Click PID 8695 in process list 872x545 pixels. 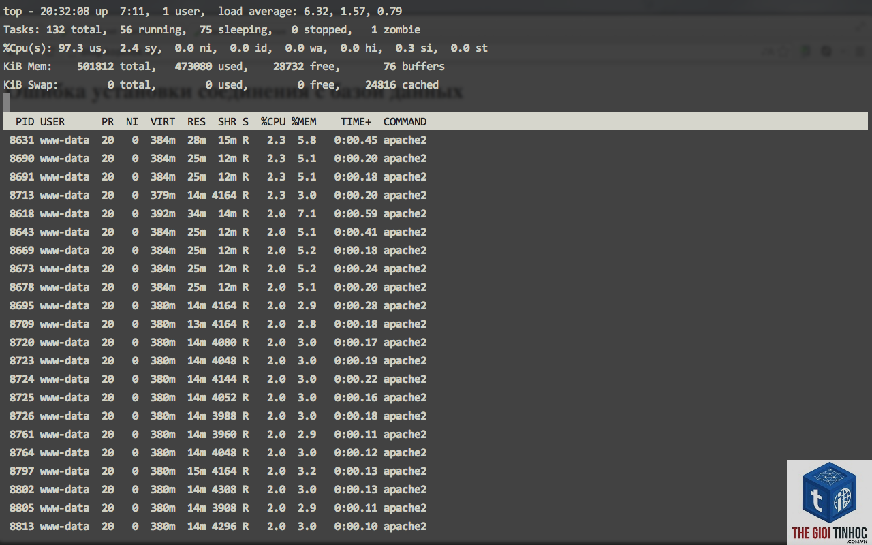(x=22, y=305)
